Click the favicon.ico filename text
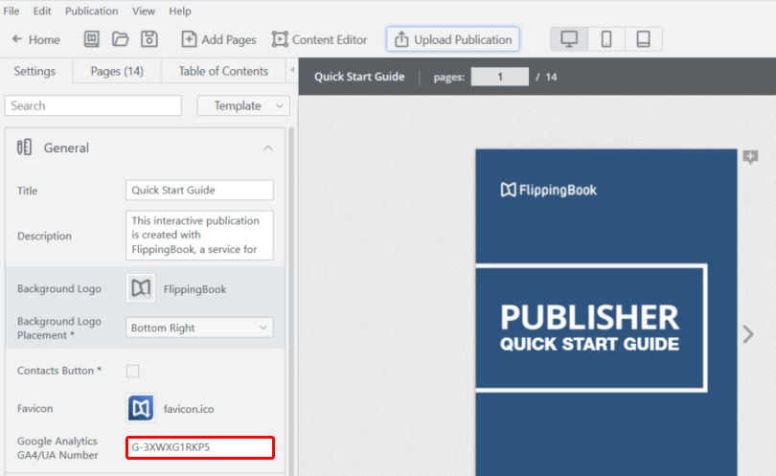Viewport: 776px width, 476px height. 189,409
